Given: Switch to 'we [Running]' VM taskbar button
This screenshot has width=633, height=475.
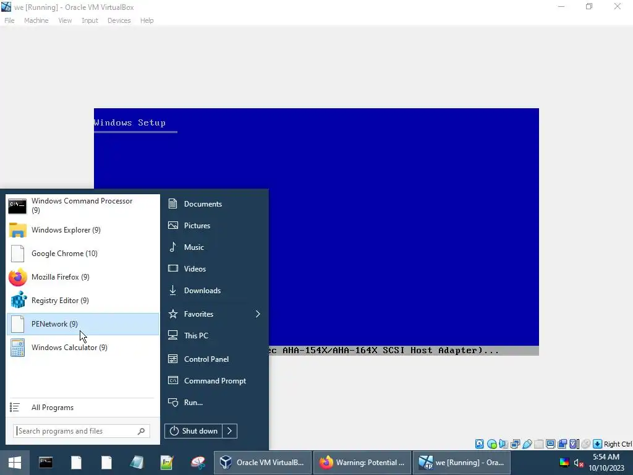Looking at the screenshot, I should [461, 463].
